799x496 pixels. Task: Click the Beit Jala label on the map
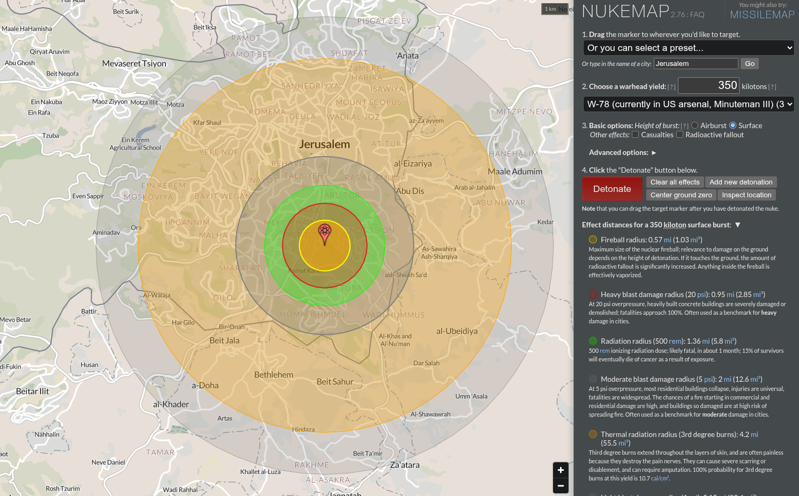pyautogui.click(x=225, y=340)
